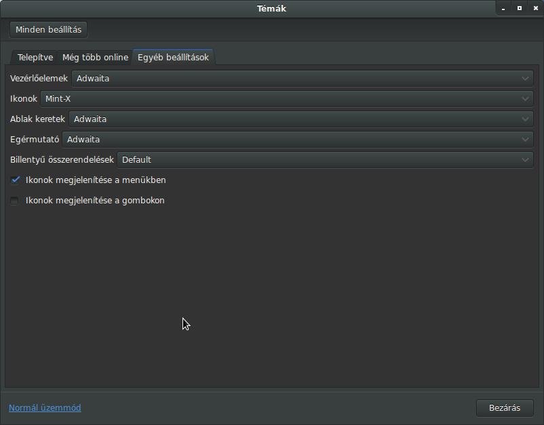Viewport: 544px width, 425px height.
Task: Open the Egérmutató Adwaita dropdown
Action: (x=297, y=140)
